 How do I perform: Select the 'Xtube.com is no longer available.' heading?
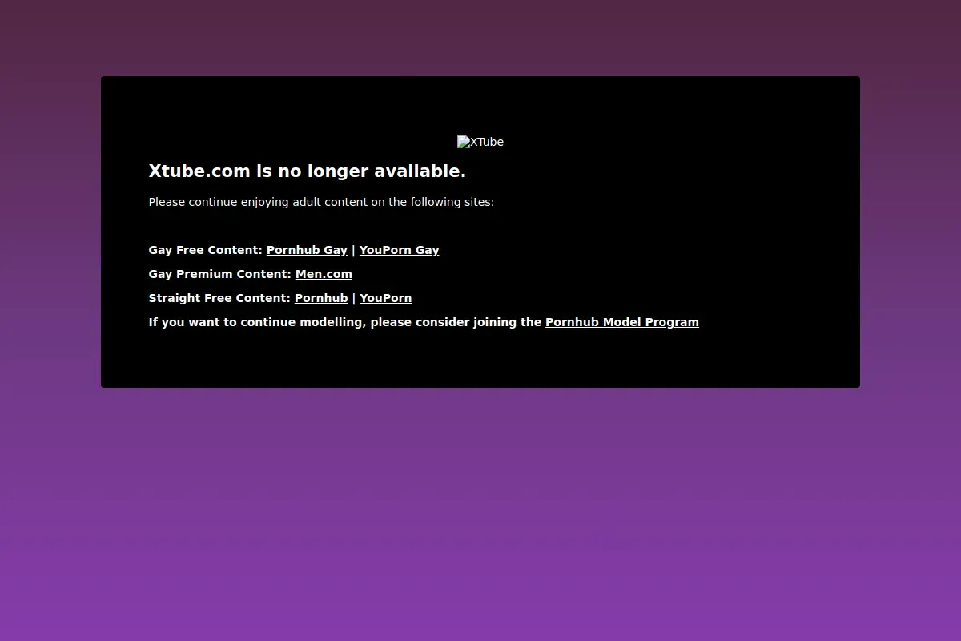coord(308,171)
